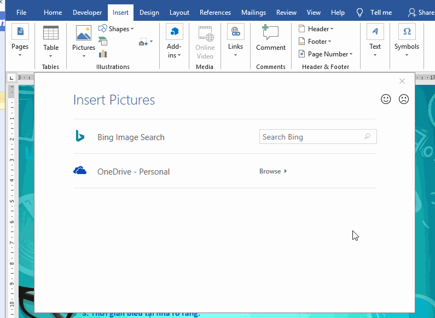Switch to the Layout tab
The height and width of the screenshot is (318, 435).
(x=179, y=13)
